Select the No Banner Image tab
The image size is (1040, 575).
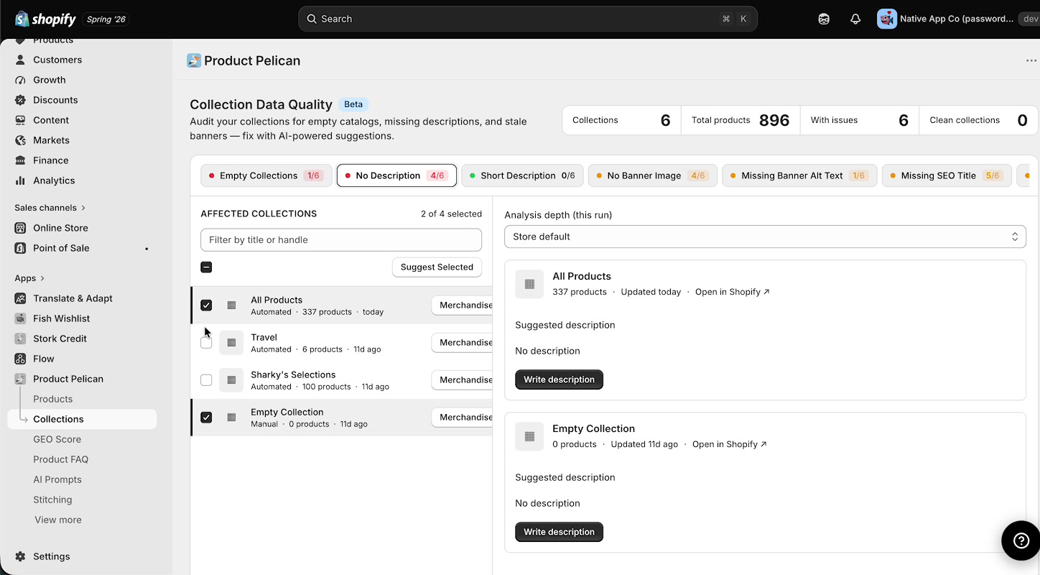[x=653, y=175]
